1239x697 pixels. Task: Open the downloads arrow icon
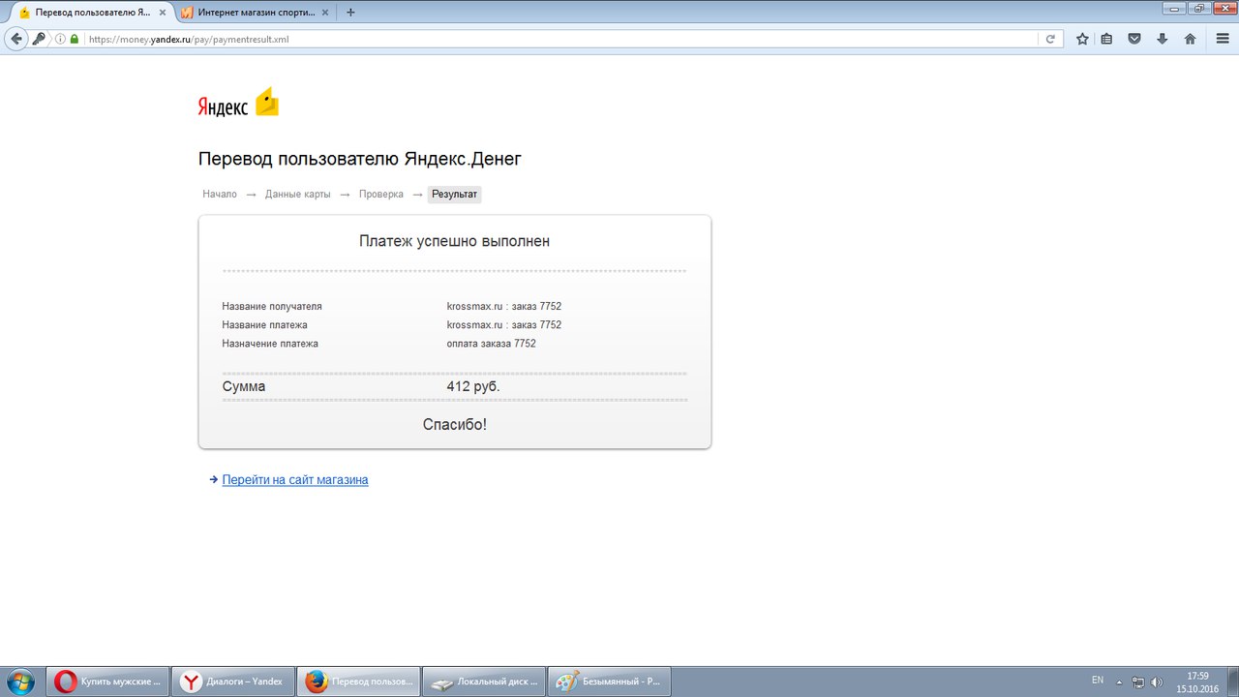(1162, 40)
